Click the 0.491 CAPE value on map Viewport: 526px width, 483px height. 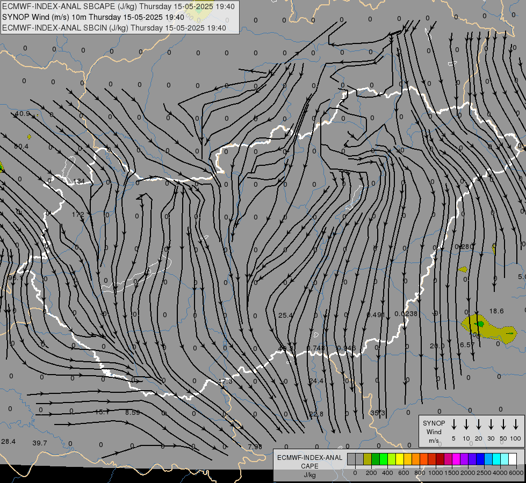[x=376, y=314]
